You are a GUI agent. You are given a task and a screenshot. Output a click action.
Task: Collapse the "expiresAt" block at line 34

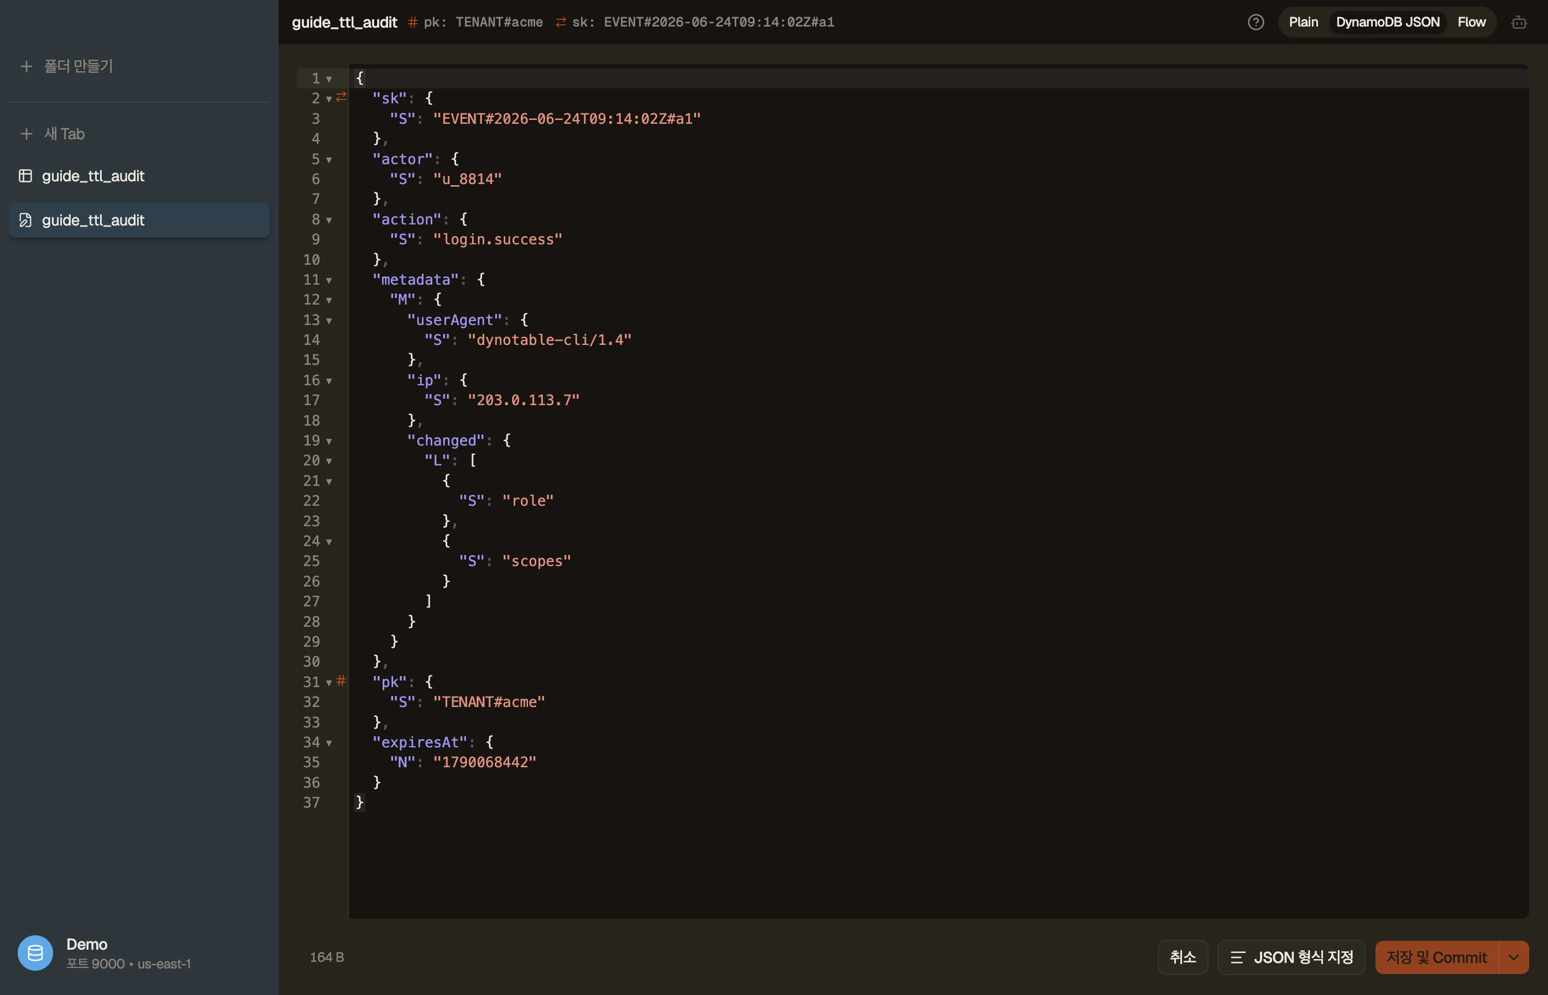pyautogui.click(x=329, y=743)
